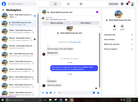Go back using the Marketplace arrow

3,10
